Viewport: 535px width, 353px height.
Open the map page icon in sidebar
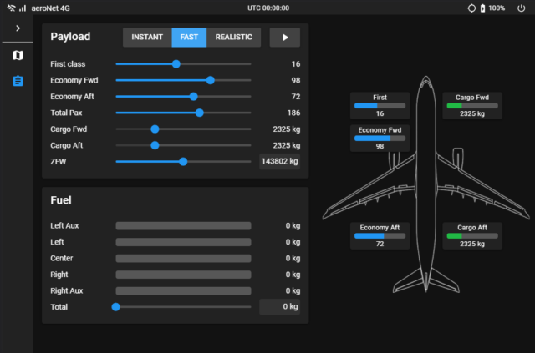18,55
